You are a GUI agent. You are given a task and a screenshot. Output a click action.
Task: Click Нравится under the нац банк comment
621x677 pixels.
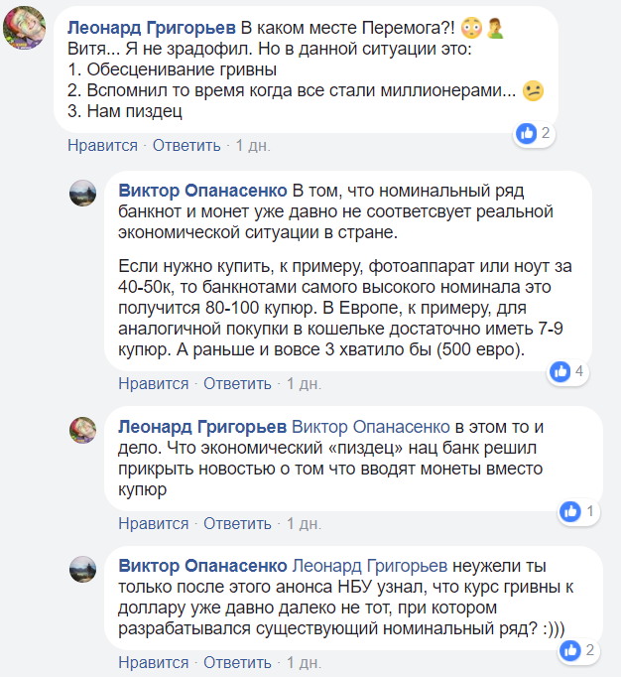click(153, 523)
